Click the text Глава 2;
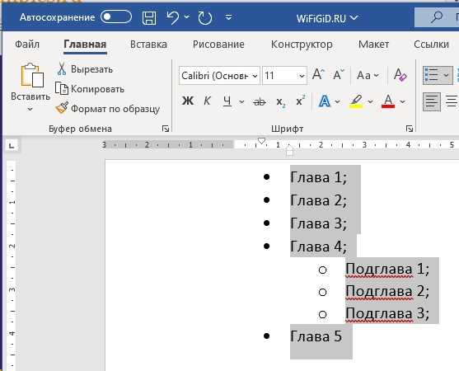 [x=318, y=200]
